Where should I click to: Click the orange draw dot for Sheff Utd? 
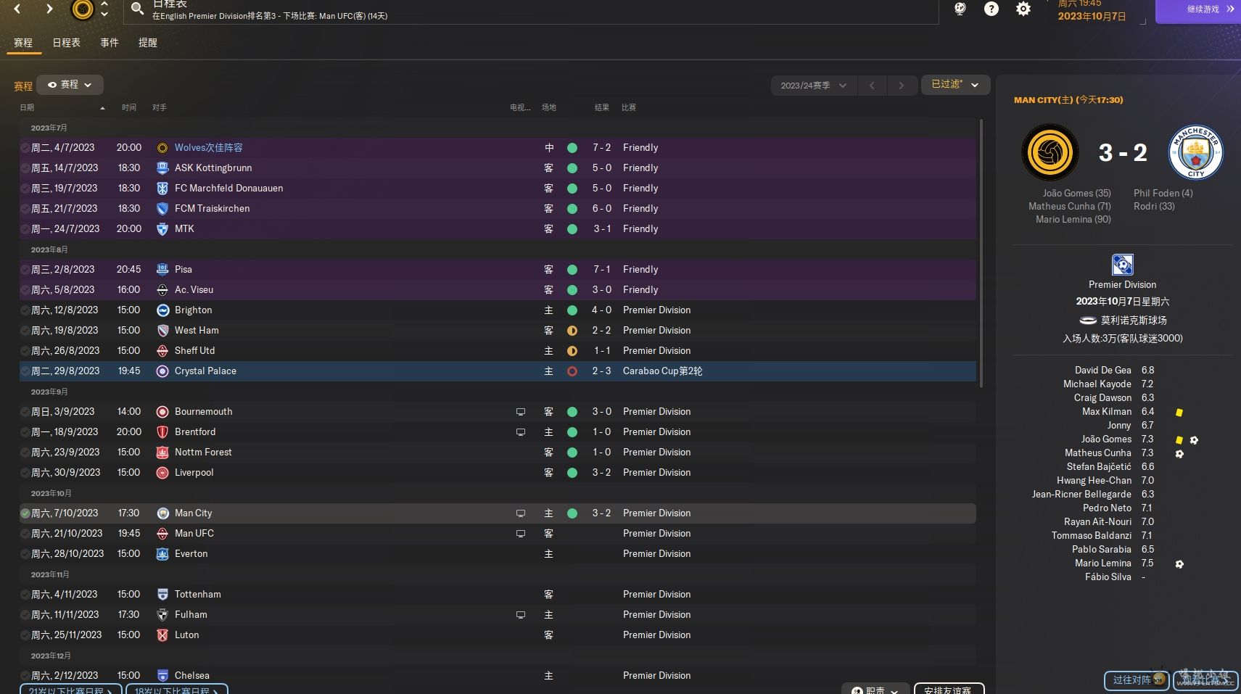pyautogui.click(x=572, y=350)
